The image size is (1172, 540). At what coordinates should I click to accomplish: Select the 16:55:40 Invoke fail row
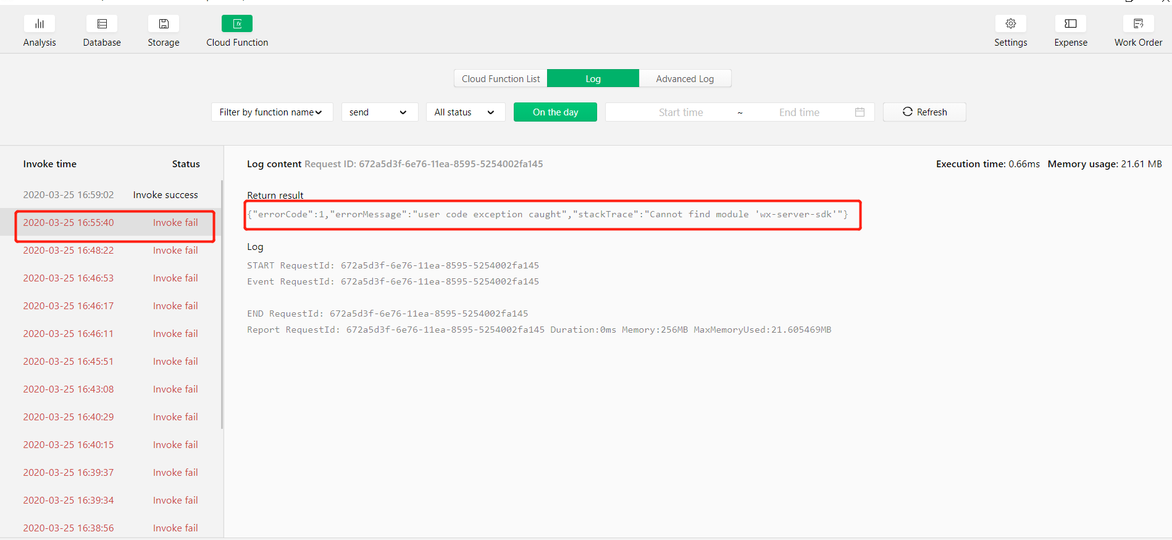coord(111,222)
